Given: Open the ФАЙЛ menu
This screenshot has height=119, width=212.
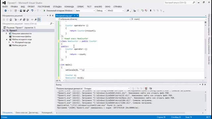Looking at the screenshot, I should coord(5,7).
